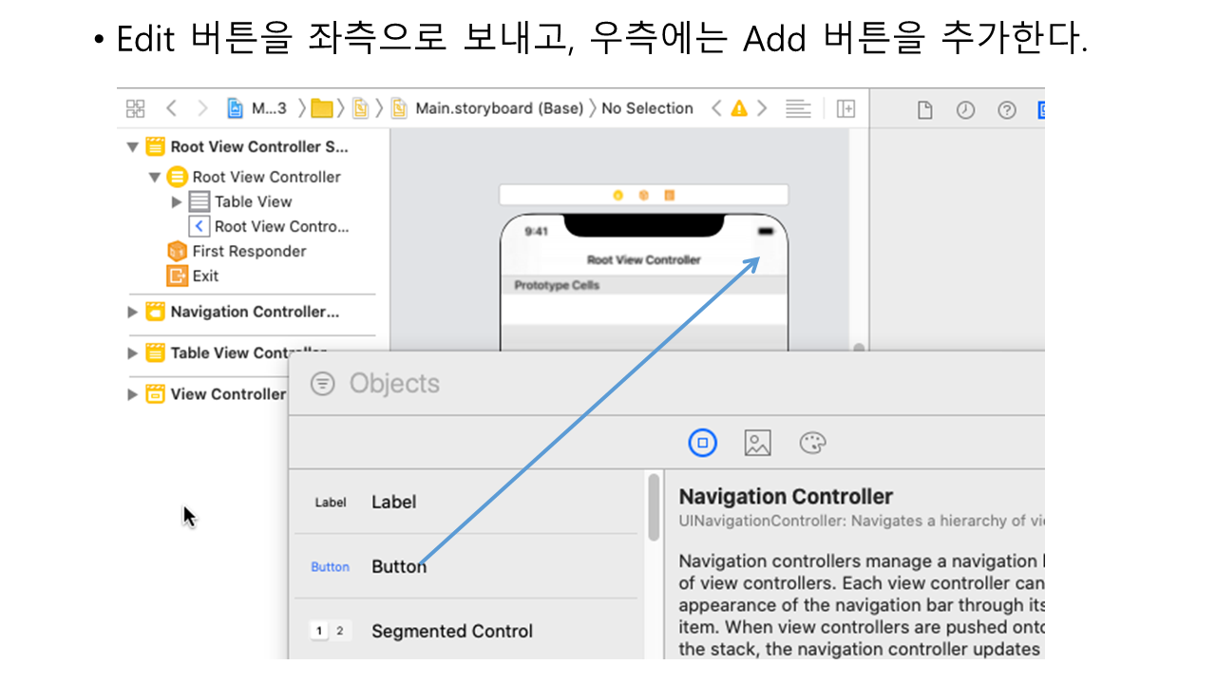Select the Objects library square icon

coord(702,443)
